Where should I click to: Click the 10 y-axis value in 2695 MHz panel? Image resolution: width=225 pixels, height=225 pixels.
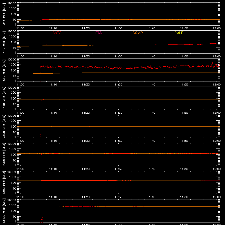coord(14,132)
